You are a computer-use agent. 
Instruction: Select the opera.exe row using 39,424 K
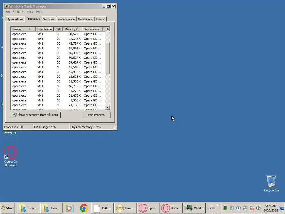pyautogui.click(x=58, y=62)
